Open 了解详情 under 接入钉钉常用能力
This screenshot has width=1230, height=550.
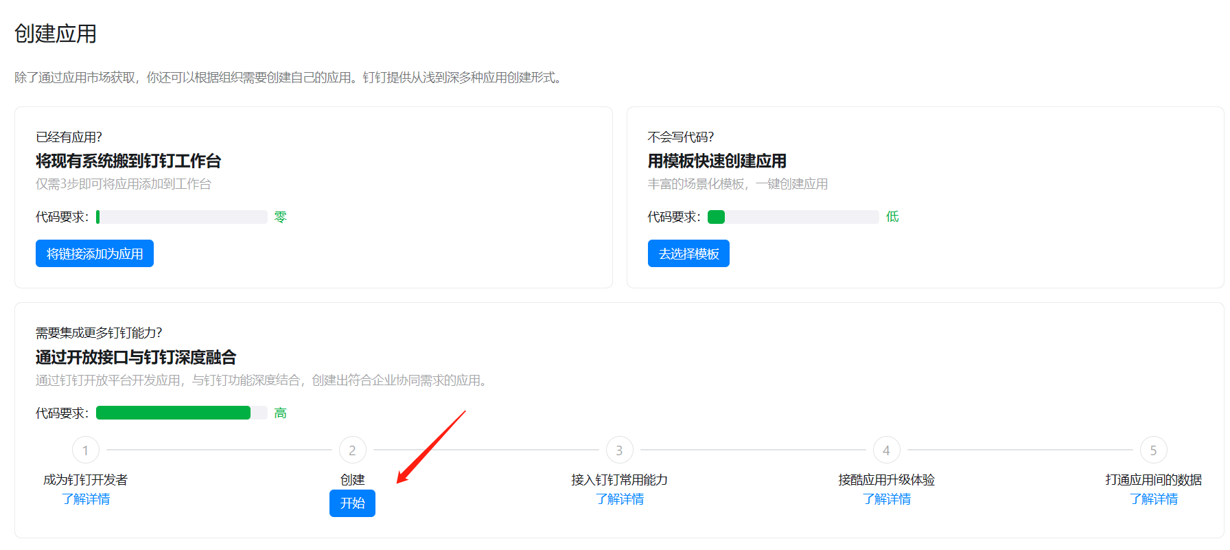point(620,499)
